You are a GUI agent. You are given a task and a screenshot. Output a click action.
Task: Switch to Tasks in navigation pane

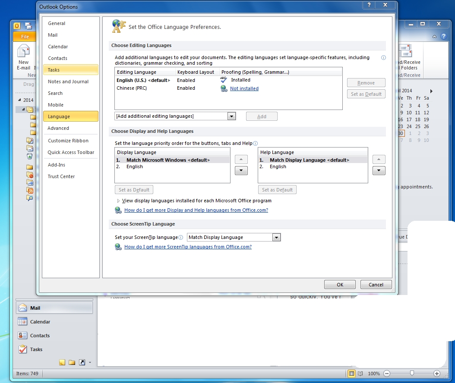tap(54, 349)
